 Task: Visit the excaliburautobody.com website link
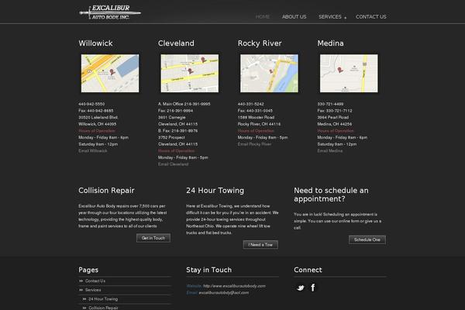point(234,286)
